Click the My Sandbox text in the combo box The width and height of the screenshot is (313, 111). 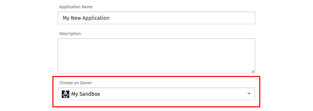[x=86, y=94]
